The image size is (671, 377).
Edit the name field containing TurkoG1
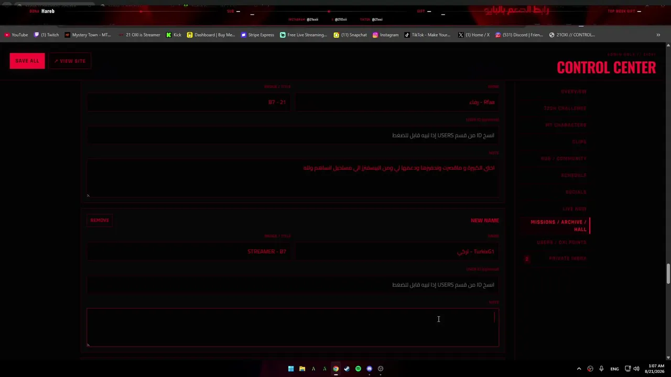[x=397, y=252]
